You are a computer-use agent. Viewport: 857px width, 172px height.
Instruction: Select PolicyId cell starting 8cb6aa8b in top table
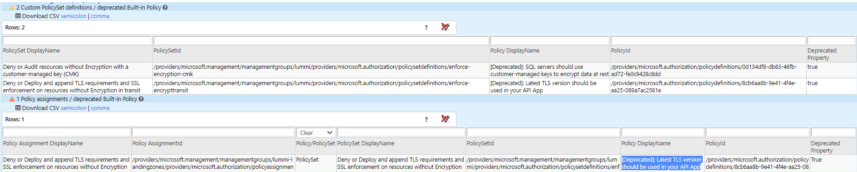point(708,86)
